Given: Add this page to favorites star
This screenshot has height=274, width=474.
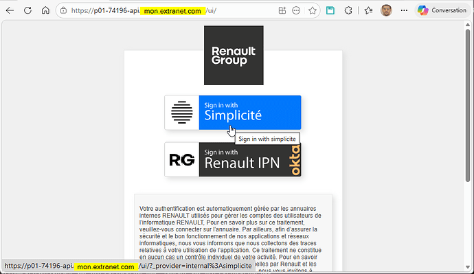Looking at the screenshot, I should coord(313,10).
